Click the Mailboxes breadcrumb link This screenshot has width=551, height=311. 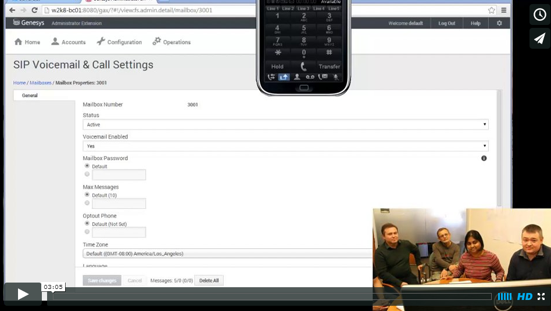(x=40, y=83)
